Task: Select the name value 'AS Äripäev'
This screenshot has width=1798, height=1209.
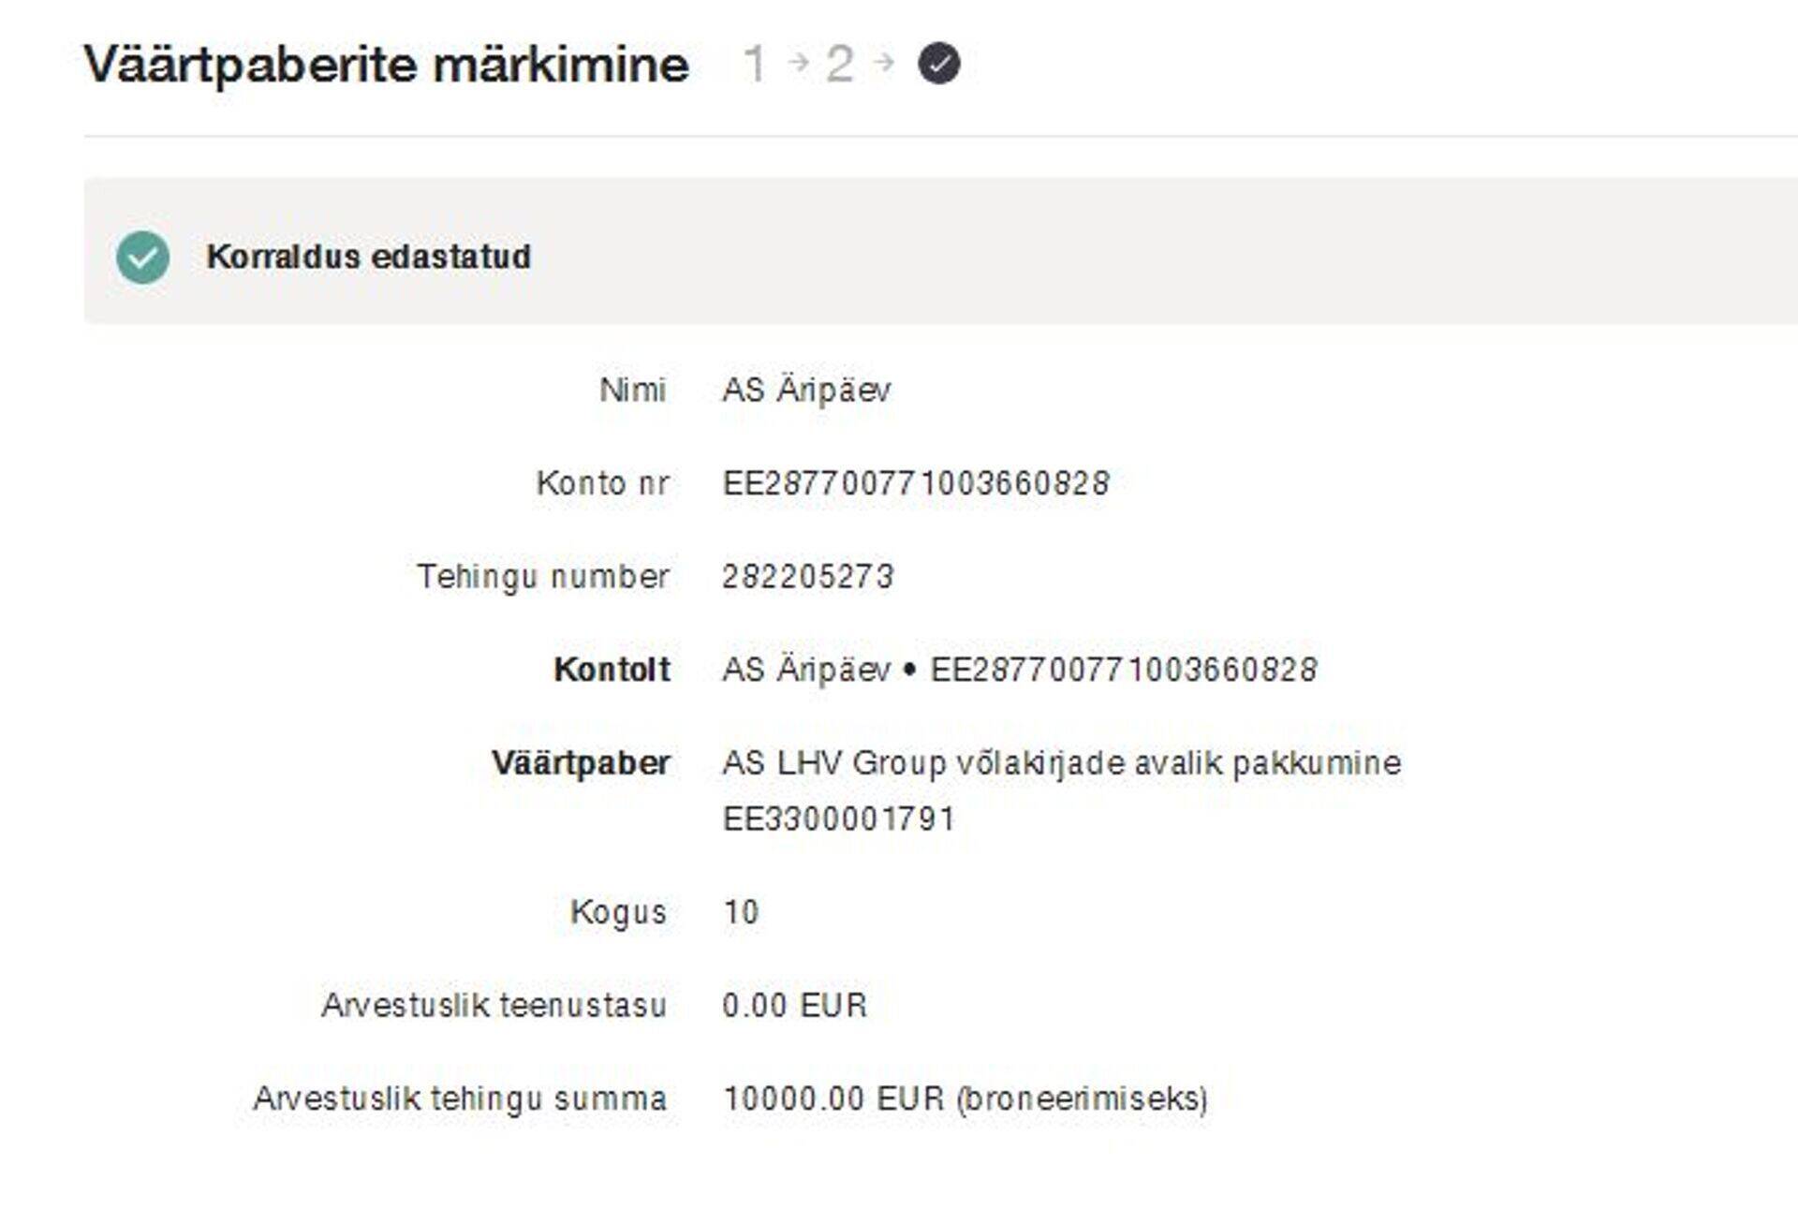Action: pos(806,390)
